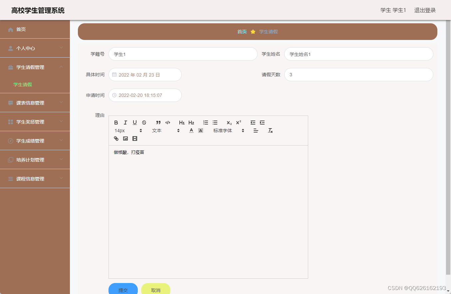Expand the 课程信息管理 sidebar menu
The width and height of the screenshot is (451, 294).
pyautogui.click(x=35, y=179)
